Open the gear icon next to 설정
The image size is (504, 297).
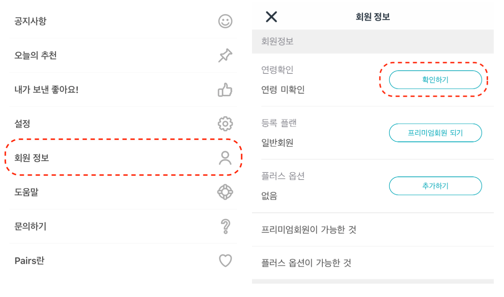pos(225,124)
